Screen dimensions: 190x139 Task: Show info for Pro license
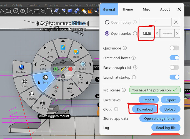[x=124, y=90]
